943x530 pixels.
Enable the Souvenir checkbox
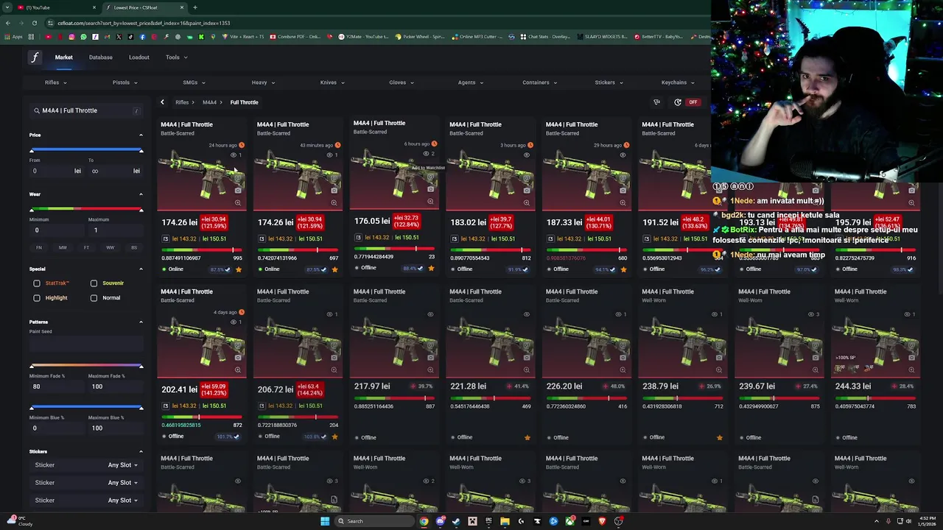[94, 283]
